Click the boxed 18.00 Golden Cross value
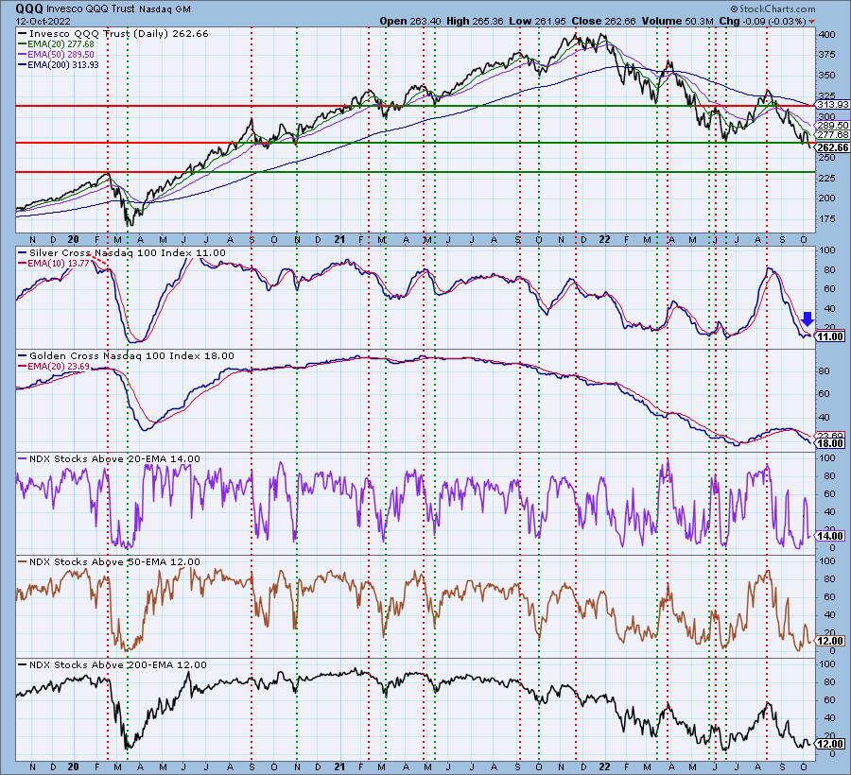851x775 pixels. coord(830,443)
